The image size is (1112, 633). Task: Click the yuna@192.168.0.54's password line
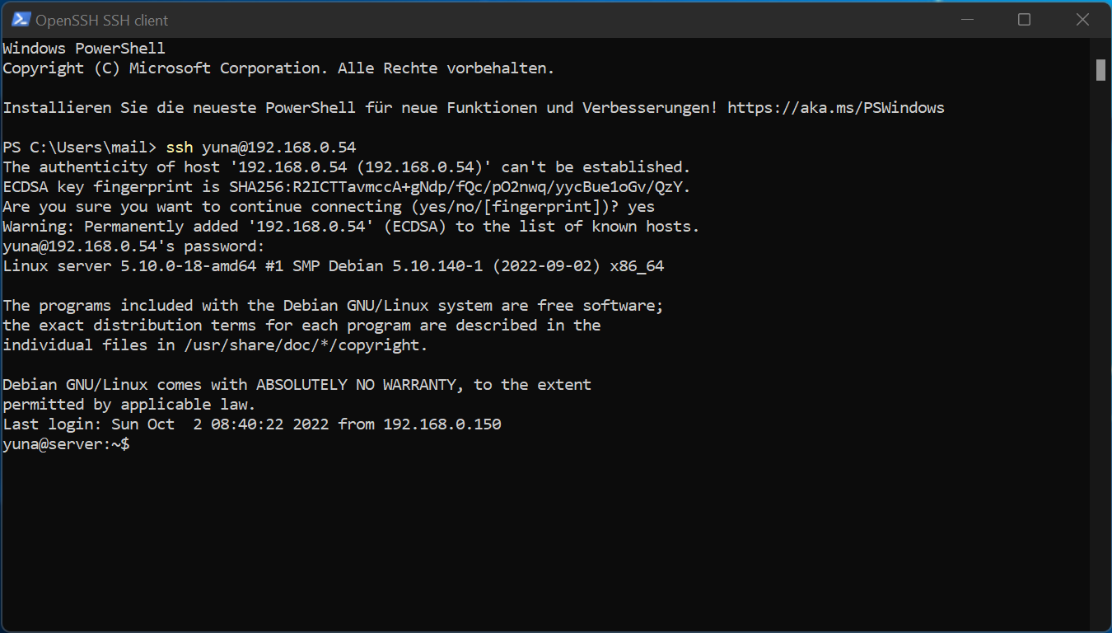coord(133,246)
